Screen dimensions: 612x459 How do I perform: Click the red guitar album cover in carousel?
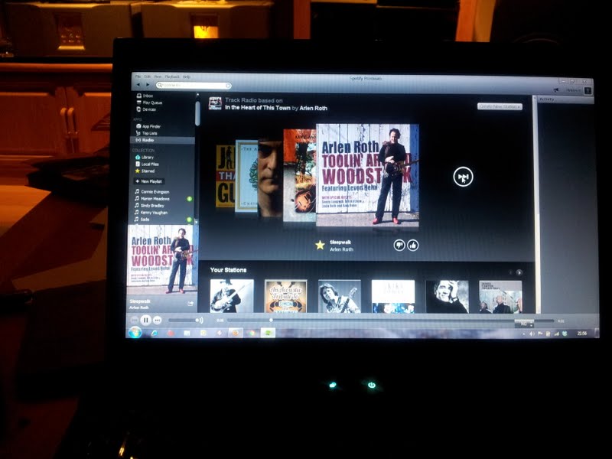click(x=299, y=175)
